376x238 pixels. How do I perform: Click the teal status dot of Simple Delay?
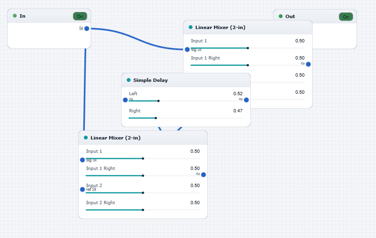click(x=129, y=80)
